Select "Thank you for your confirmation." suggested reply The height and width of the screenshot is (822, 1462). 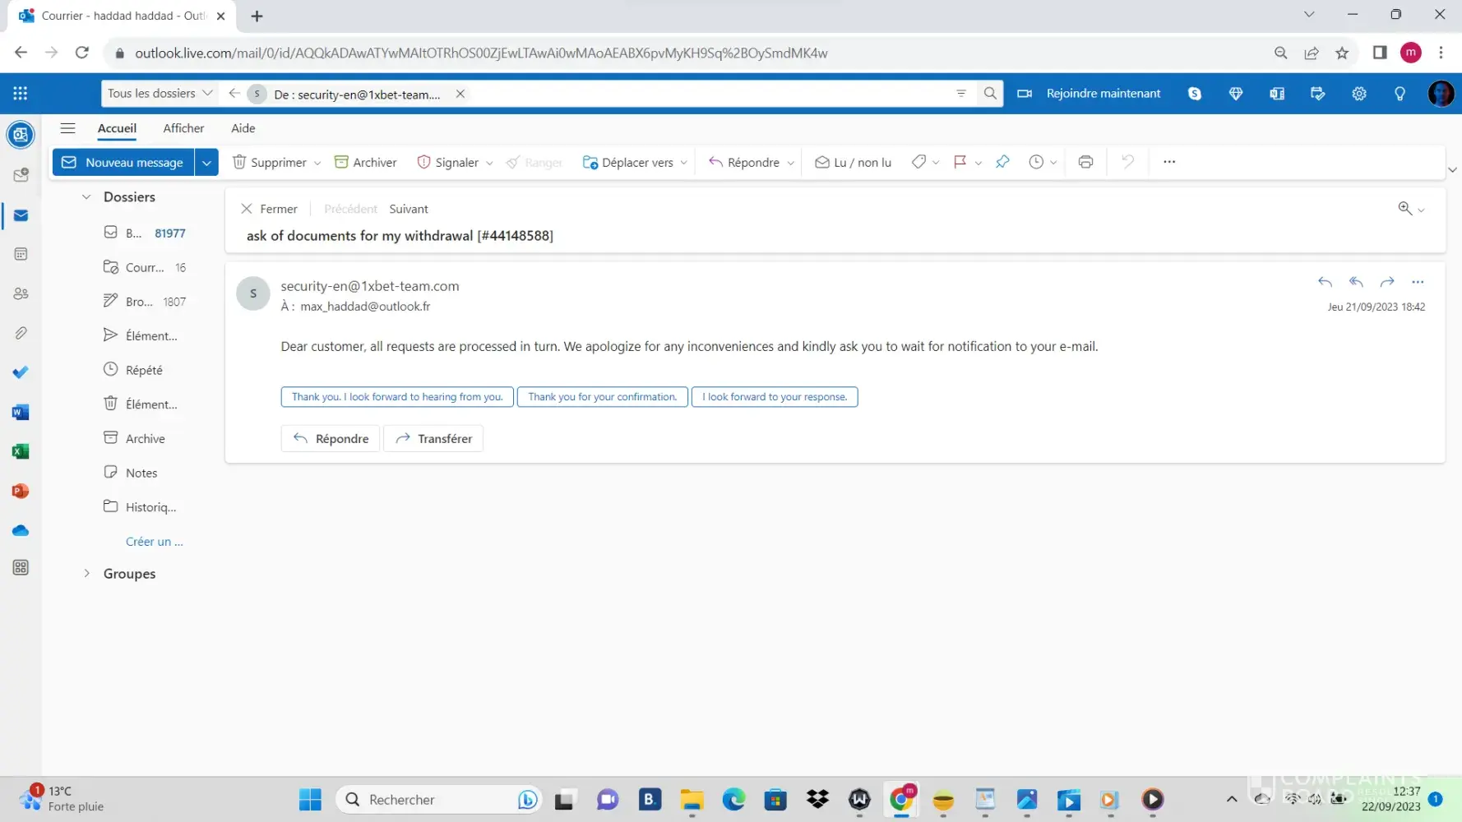point(602,397)
